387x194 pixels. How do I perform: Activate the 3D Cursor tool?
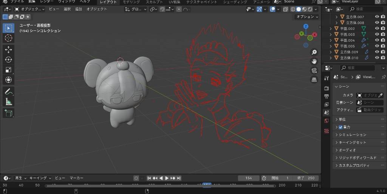coord(8,38)
